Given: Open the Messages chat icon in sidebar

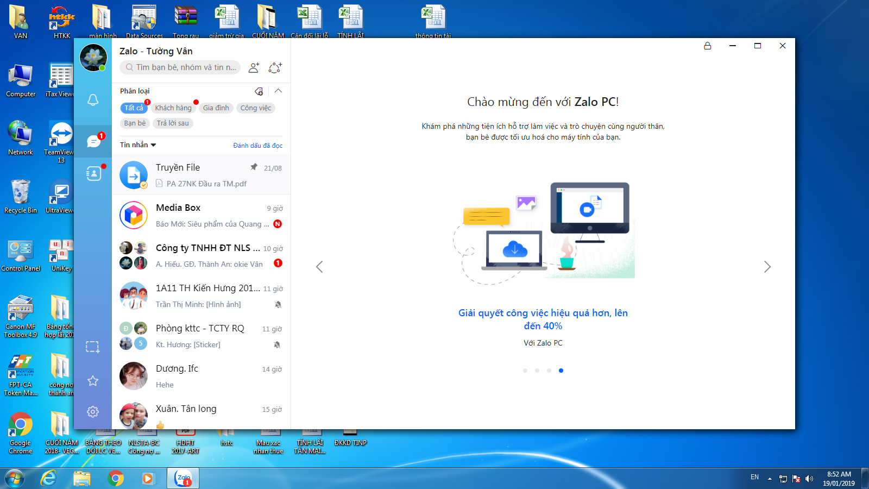Looking at the screenshot, I should [x=93, y=142].
